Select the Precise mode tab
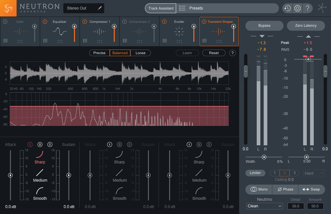331x214 pixels. point(99,53)
